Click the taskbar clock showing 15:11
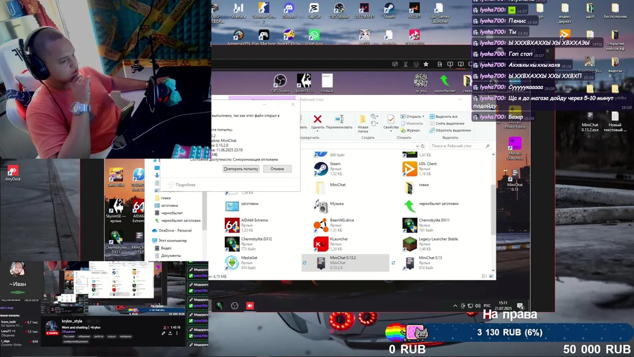634x357 pixels. pos(503,305)
